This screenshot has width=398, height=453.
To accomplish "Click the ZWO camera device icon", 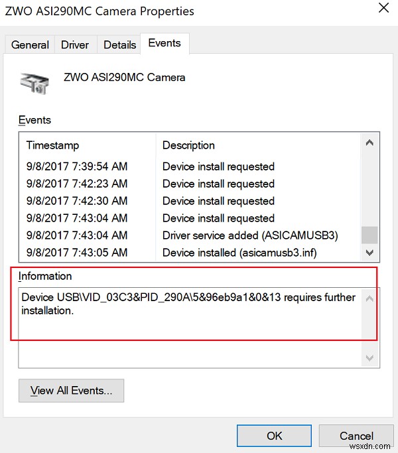I will coord(34,84).
